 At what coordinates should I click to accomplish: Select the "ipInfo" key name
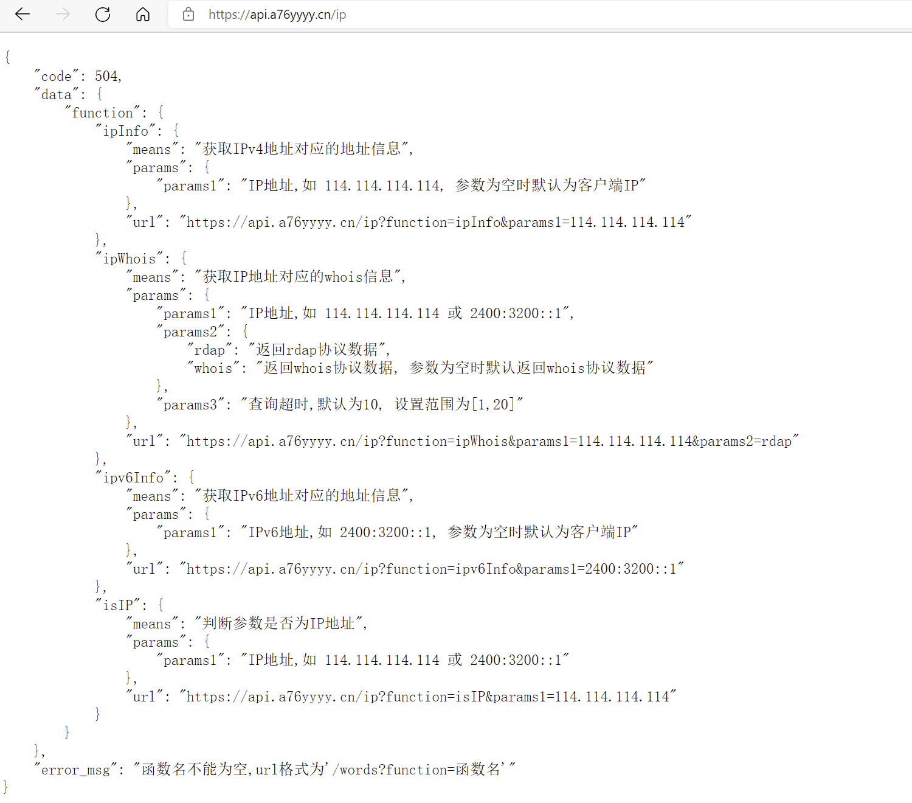(126, 131)
